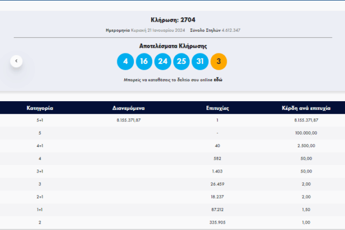This screenshot has width=345, height=230.
Task: Select the blue ball number 25
Action: [181, 61]
